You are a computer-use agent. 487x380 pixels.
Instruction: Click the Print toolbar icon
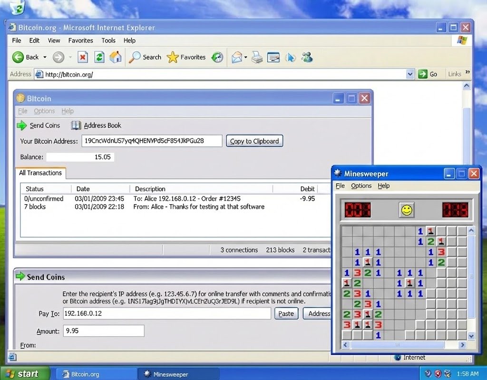click(x=257, y=57)
